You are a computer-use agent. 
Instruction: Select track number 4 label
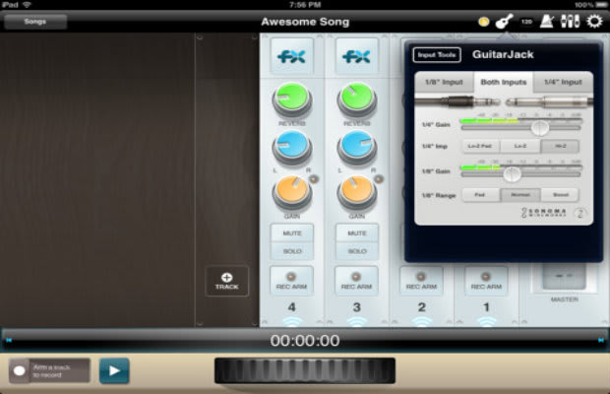292,307
